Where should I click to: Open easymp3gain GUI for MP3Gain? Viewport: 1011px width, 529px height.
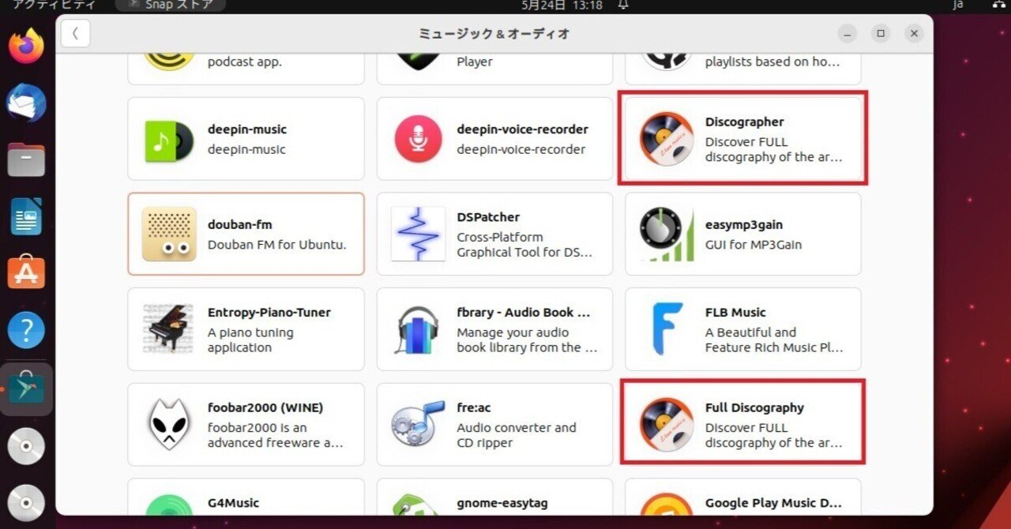tap(742, 234)
